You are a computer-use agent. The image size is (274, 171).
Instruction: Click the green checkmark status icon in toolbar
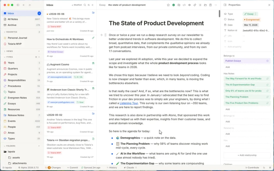click(x=173, y=5)
